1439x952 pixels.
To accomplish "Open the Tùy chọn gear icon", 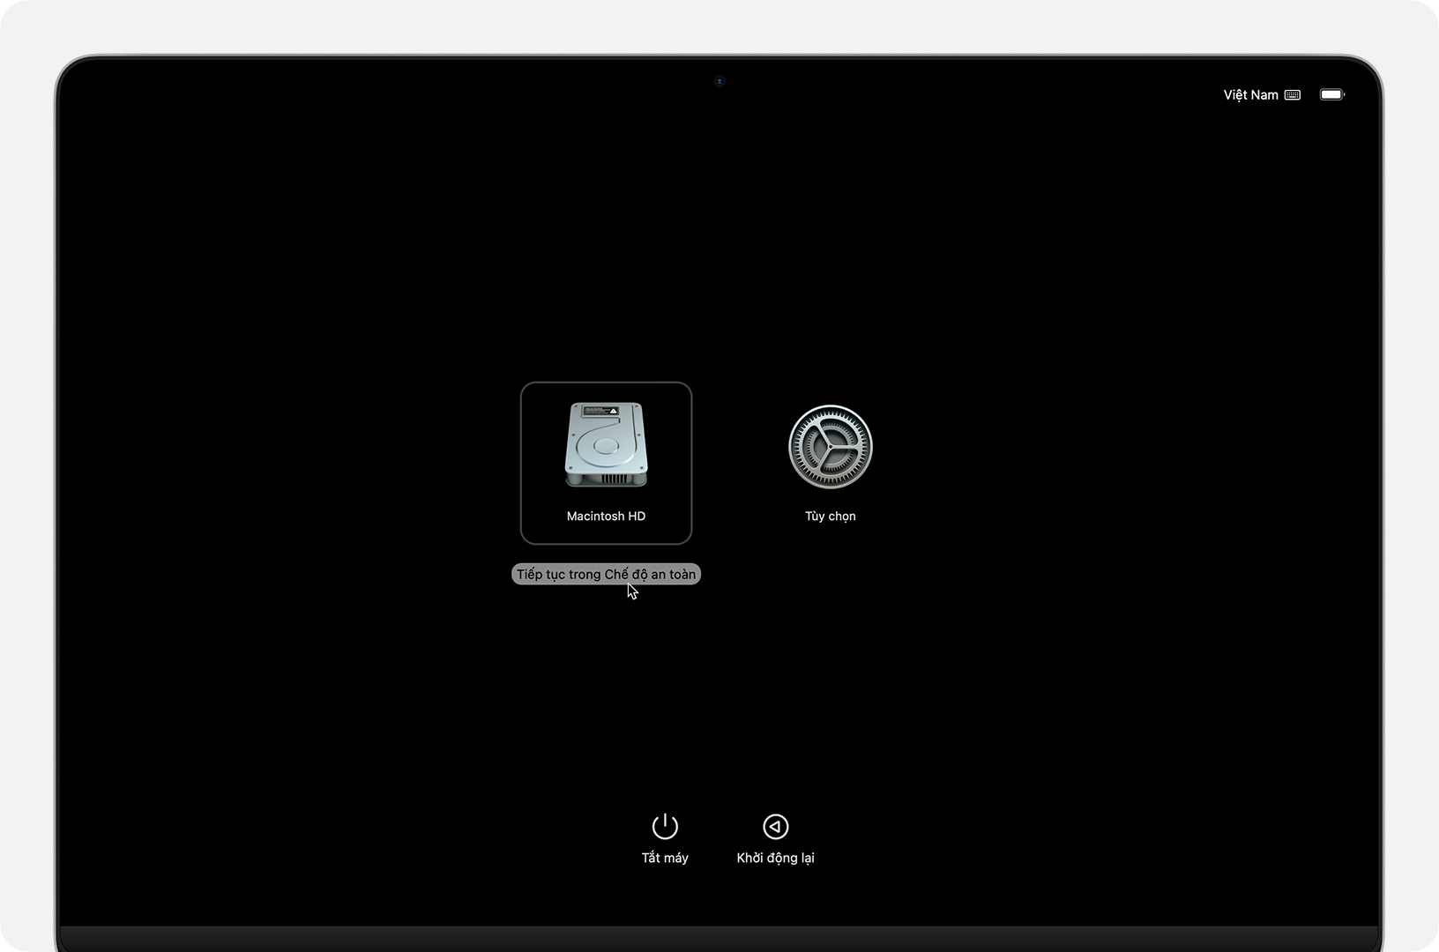I will [830, 447].
